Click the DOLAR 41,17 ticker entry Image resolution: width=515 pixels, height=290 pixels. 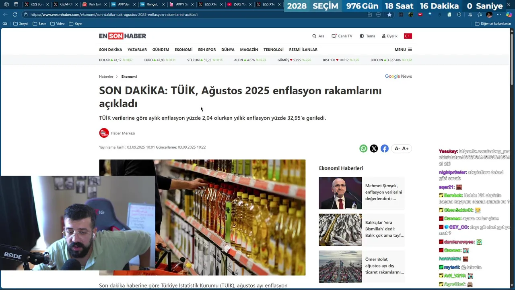[116, 60]
